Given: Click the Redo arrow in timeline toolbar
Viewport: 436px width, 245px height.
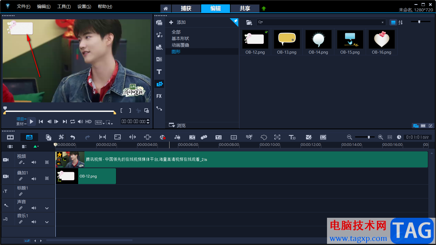Looking at the screenshot, I should pyautogui.click(x=87, y=137).
